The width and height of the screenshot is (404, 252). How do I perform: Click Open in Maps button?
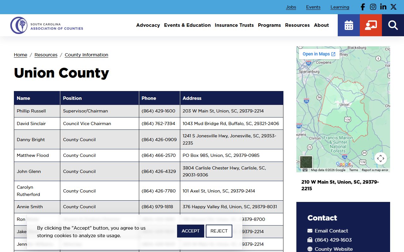point(319,54)
